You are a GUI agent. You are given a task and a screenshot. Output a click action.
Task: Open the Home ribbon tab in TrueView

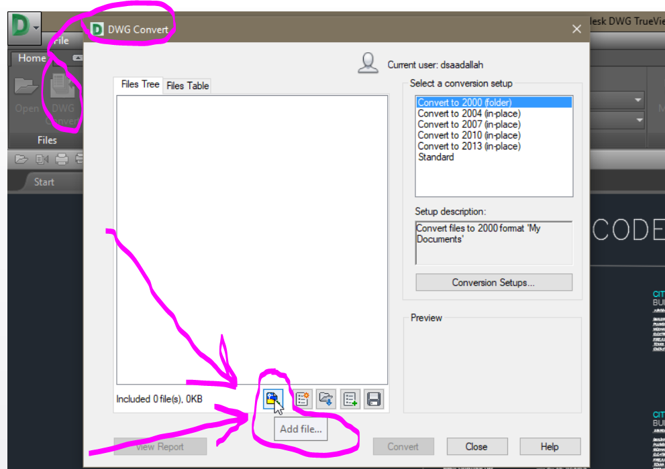[x=32, y=58]
